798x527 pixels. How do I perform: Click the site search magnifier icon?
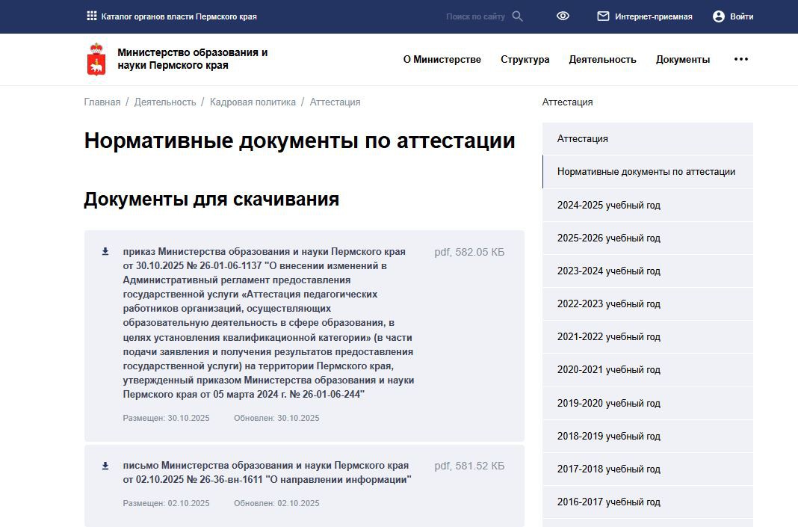pos(517,16)
